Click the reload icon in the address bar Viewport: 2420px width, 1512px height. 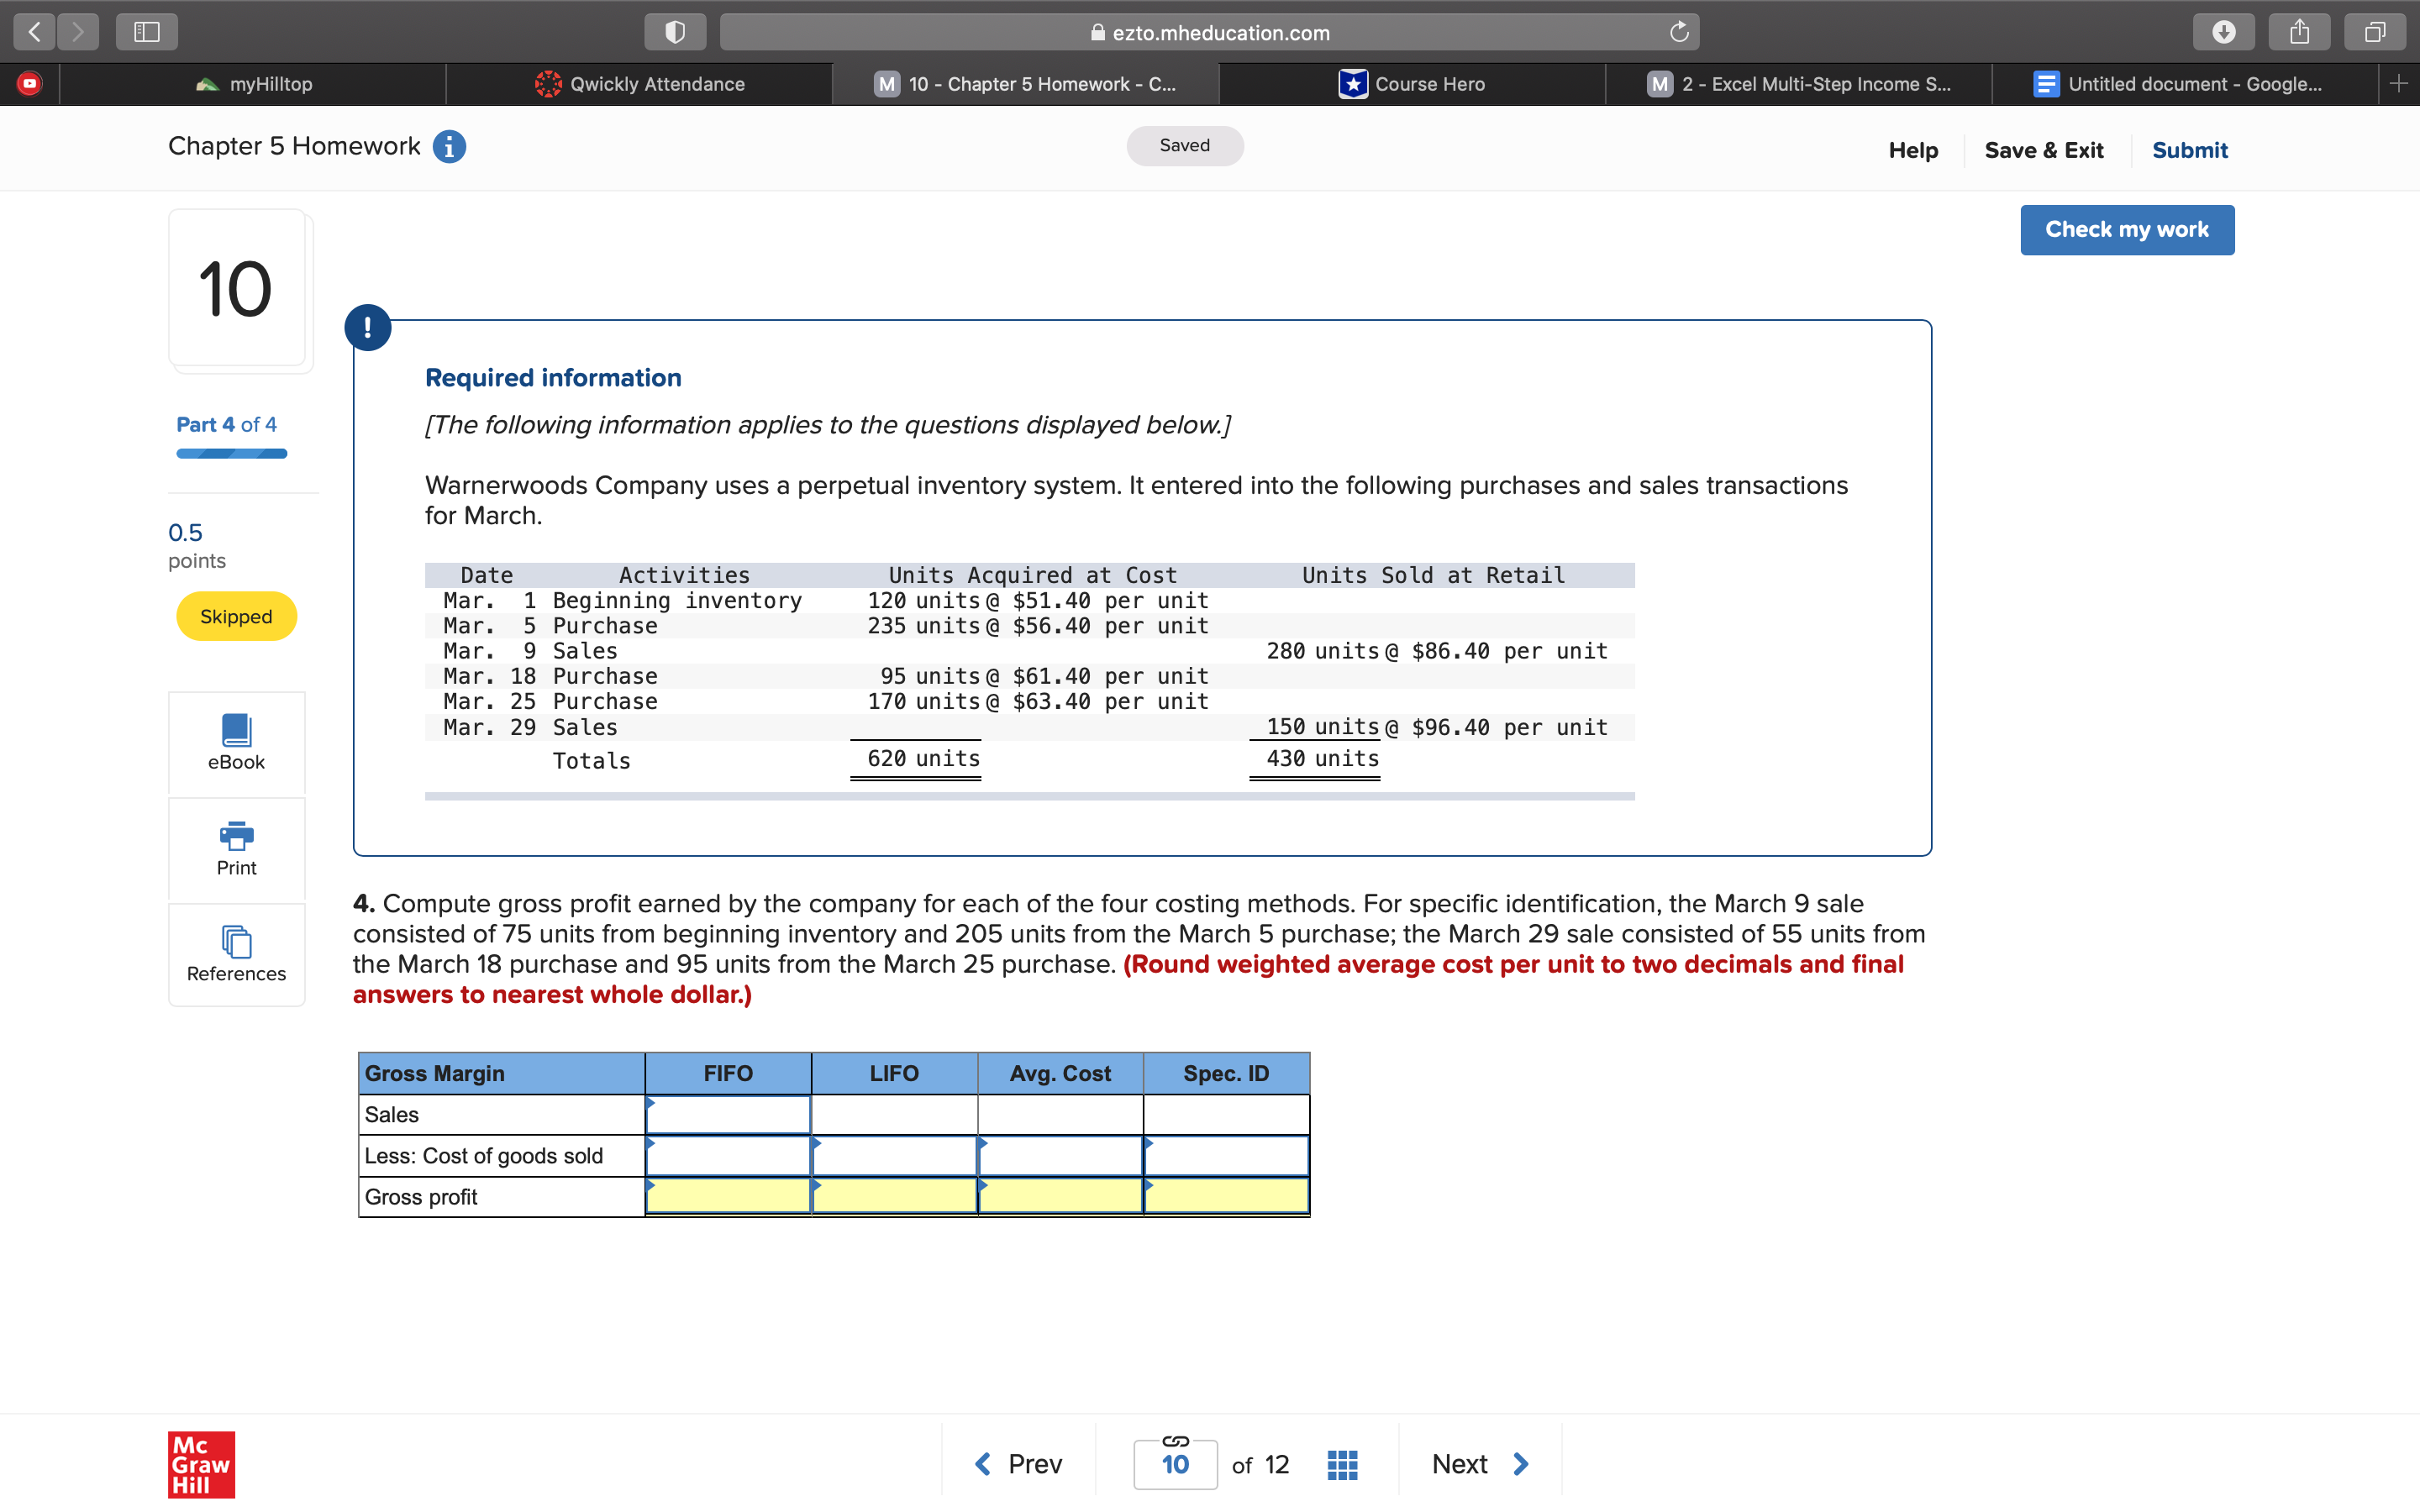1679,31
